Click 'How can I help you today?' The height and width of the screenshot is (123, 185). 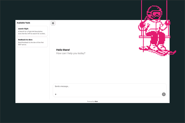[71, 53]
